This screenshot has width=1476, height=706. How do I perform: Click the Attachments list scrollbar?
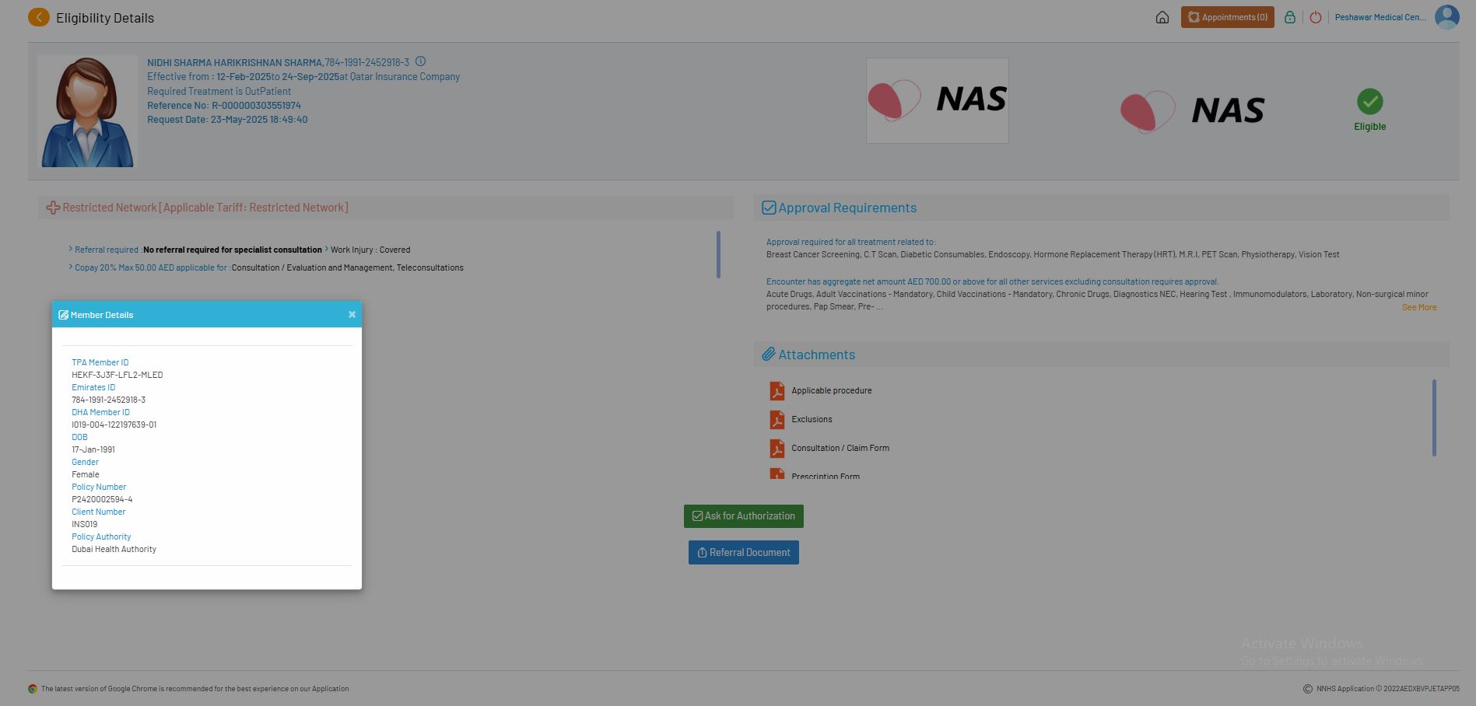(1433, 418)
